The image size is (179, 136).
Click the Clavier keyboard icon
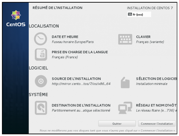[x=125, y=39]
